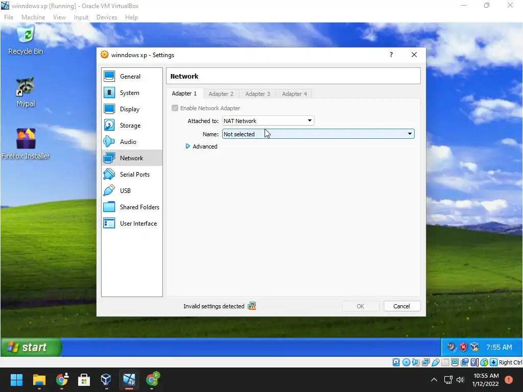Click XP tray VirtualBox guest additions icon
Screen dimensions: 523x392
pos(474,347)
